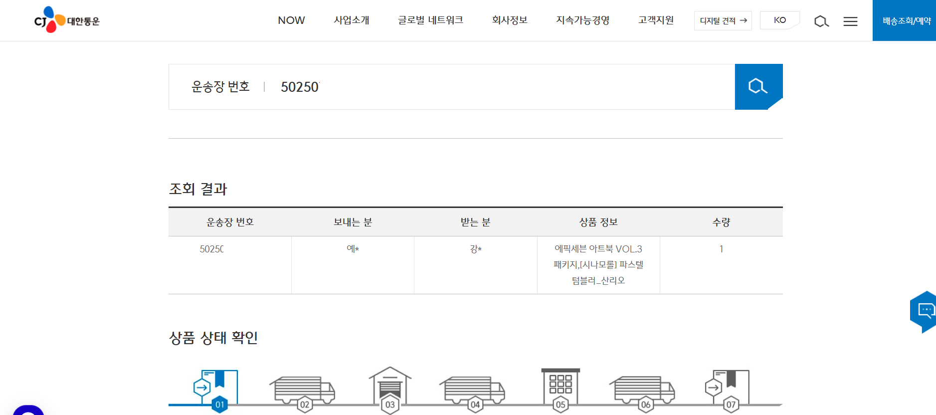
Task: Open the KO language selector
Action: (x=779, y=20)
